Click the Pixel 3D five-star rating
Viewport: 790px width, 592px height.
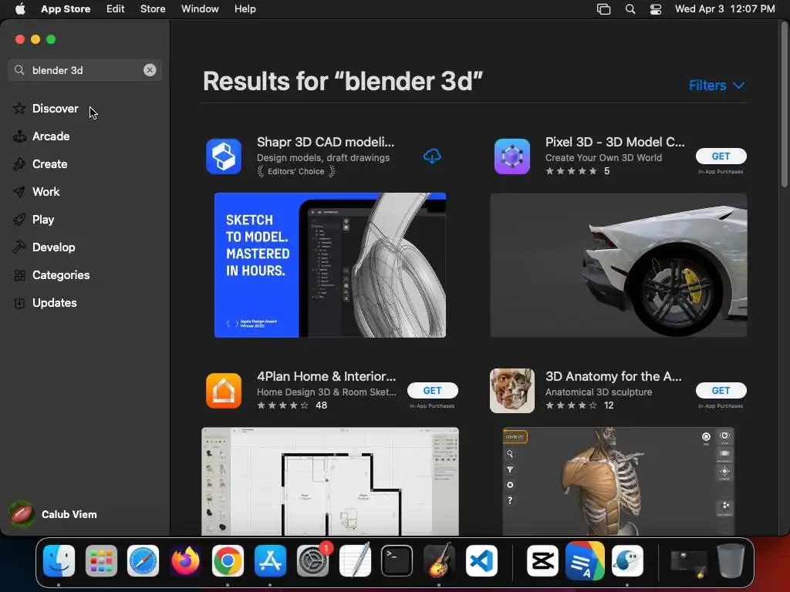pos(572,171)
